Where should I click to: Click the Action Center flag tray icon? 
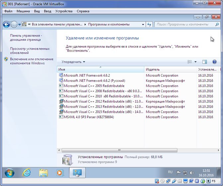(x=178, y=173)
